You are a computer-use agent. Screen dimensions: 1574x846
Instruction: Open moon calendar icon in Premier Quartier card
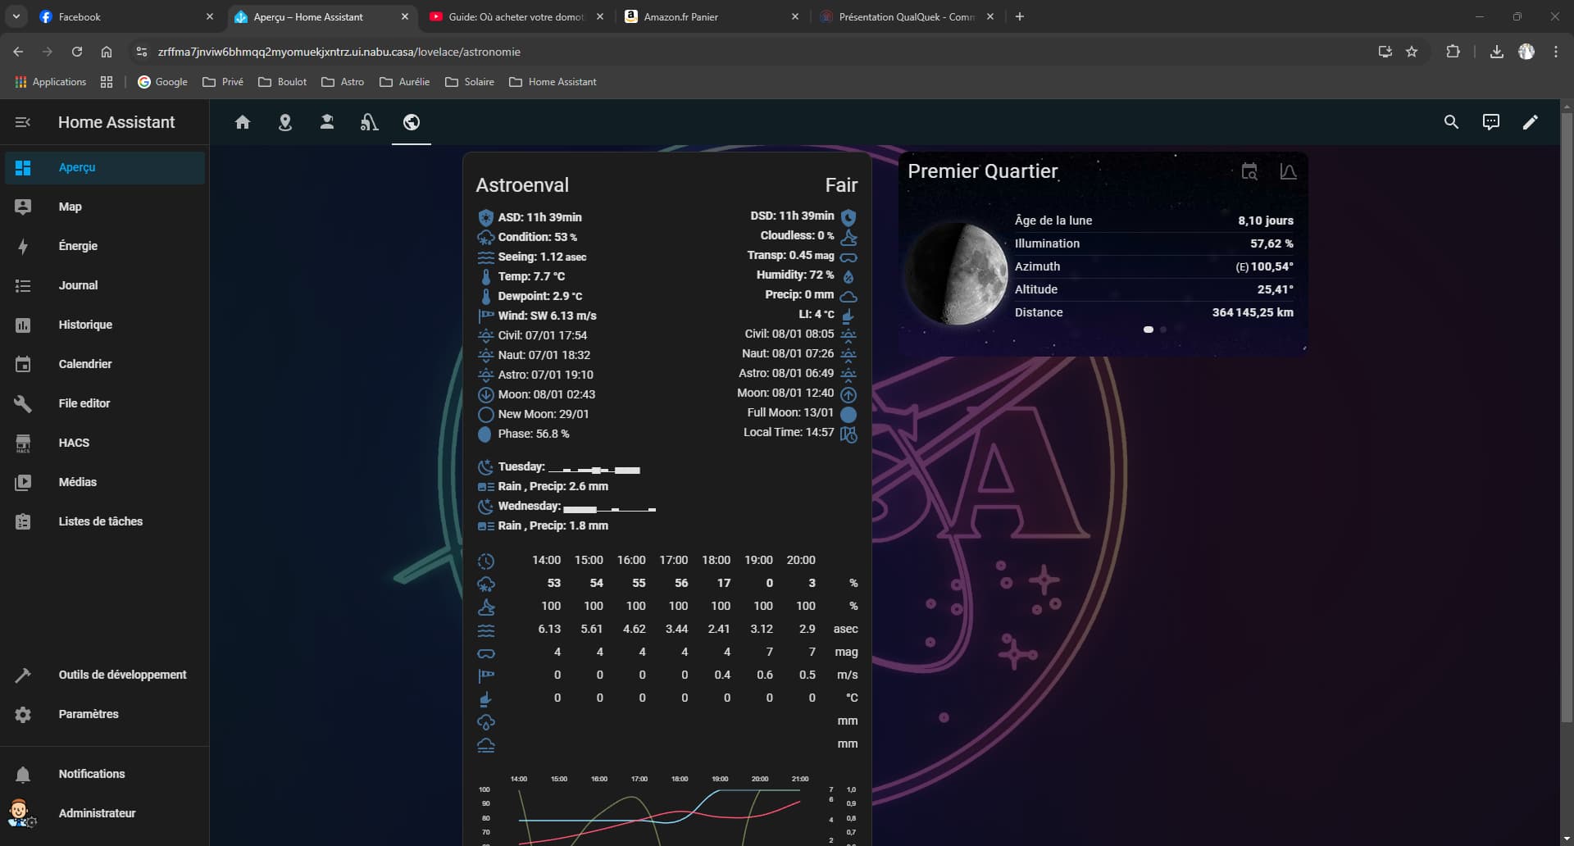[x=1249, y=171]
